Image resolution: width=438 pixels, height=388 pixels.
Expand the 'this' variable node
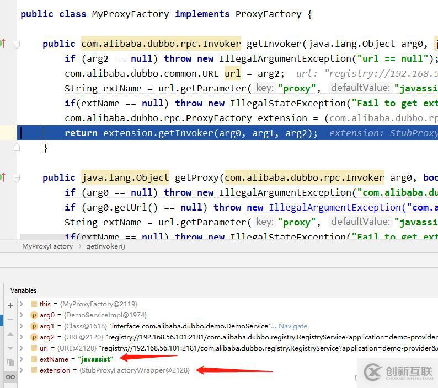22,304
